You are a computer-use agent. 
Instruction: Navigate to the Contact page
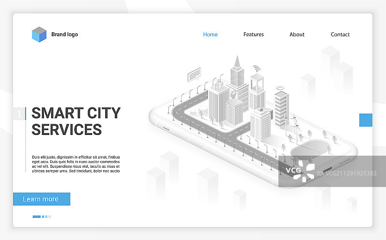pos(340,34)
